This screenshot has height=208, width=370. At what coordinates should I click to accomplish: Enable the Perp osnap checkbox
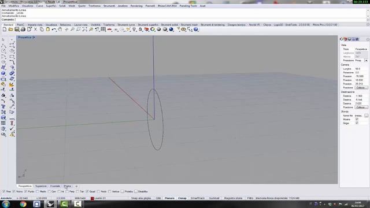tap(67, 191)
